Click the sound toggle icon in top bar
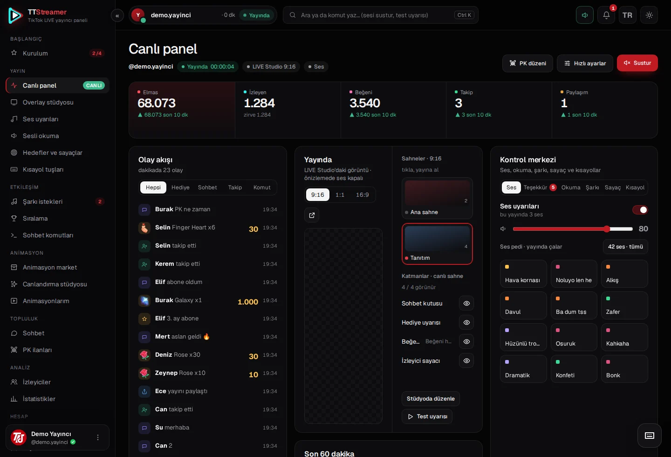The height and width of the screenshot is (457, 671). pos(585,15)
